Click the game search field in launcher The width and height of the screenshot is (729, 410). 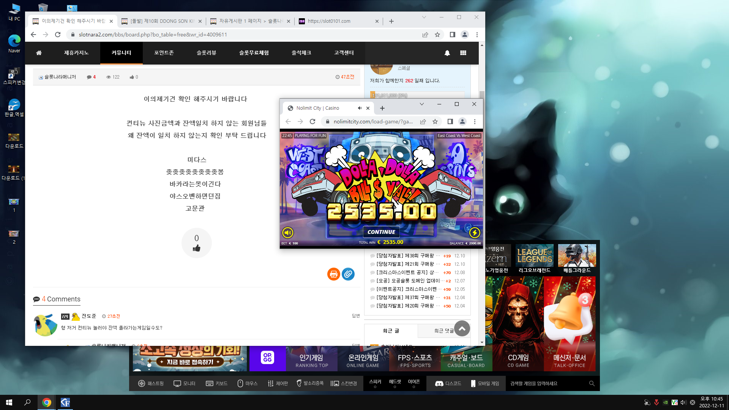[552, 383]
